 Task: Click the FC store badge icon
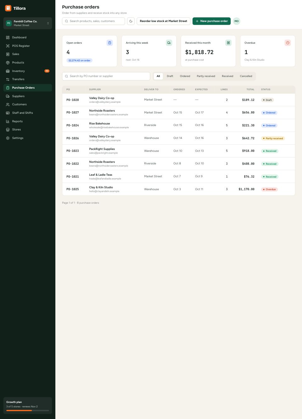9,23
